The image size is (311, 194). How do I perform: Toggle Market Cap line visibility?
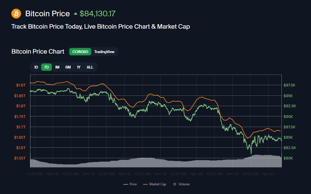point(158,184)
